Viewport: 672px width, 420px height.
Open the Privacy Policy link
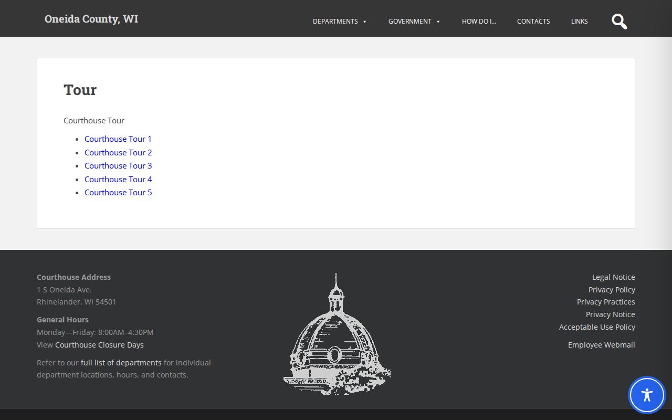point(612,290)
